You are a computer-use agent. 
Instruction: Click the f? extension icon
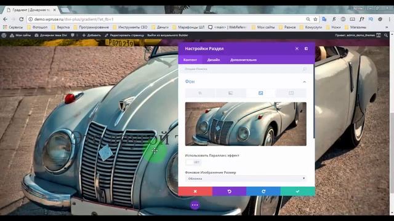361,19
